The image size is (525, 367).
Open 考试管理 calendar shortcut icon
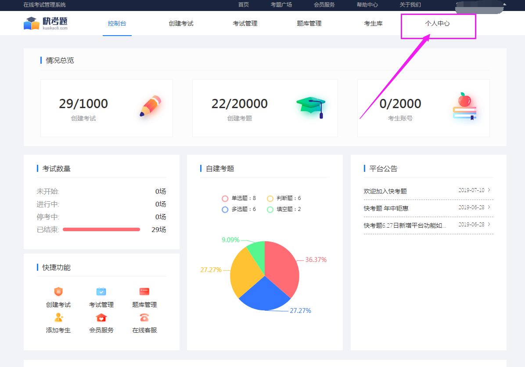coord(101,292)
